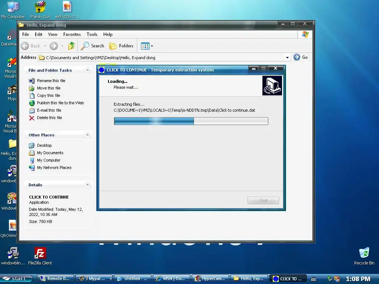
Task: Go to My Network Places
Action: 50,168
